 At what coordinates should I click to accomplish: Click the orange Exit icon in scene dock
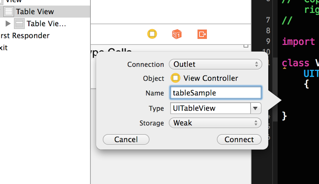click(202, 34)
